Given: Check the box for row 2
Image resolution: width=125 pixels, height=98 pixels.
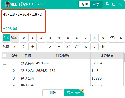Looking at the screenshot, I should pyautogui.click(x=5, y=70).
